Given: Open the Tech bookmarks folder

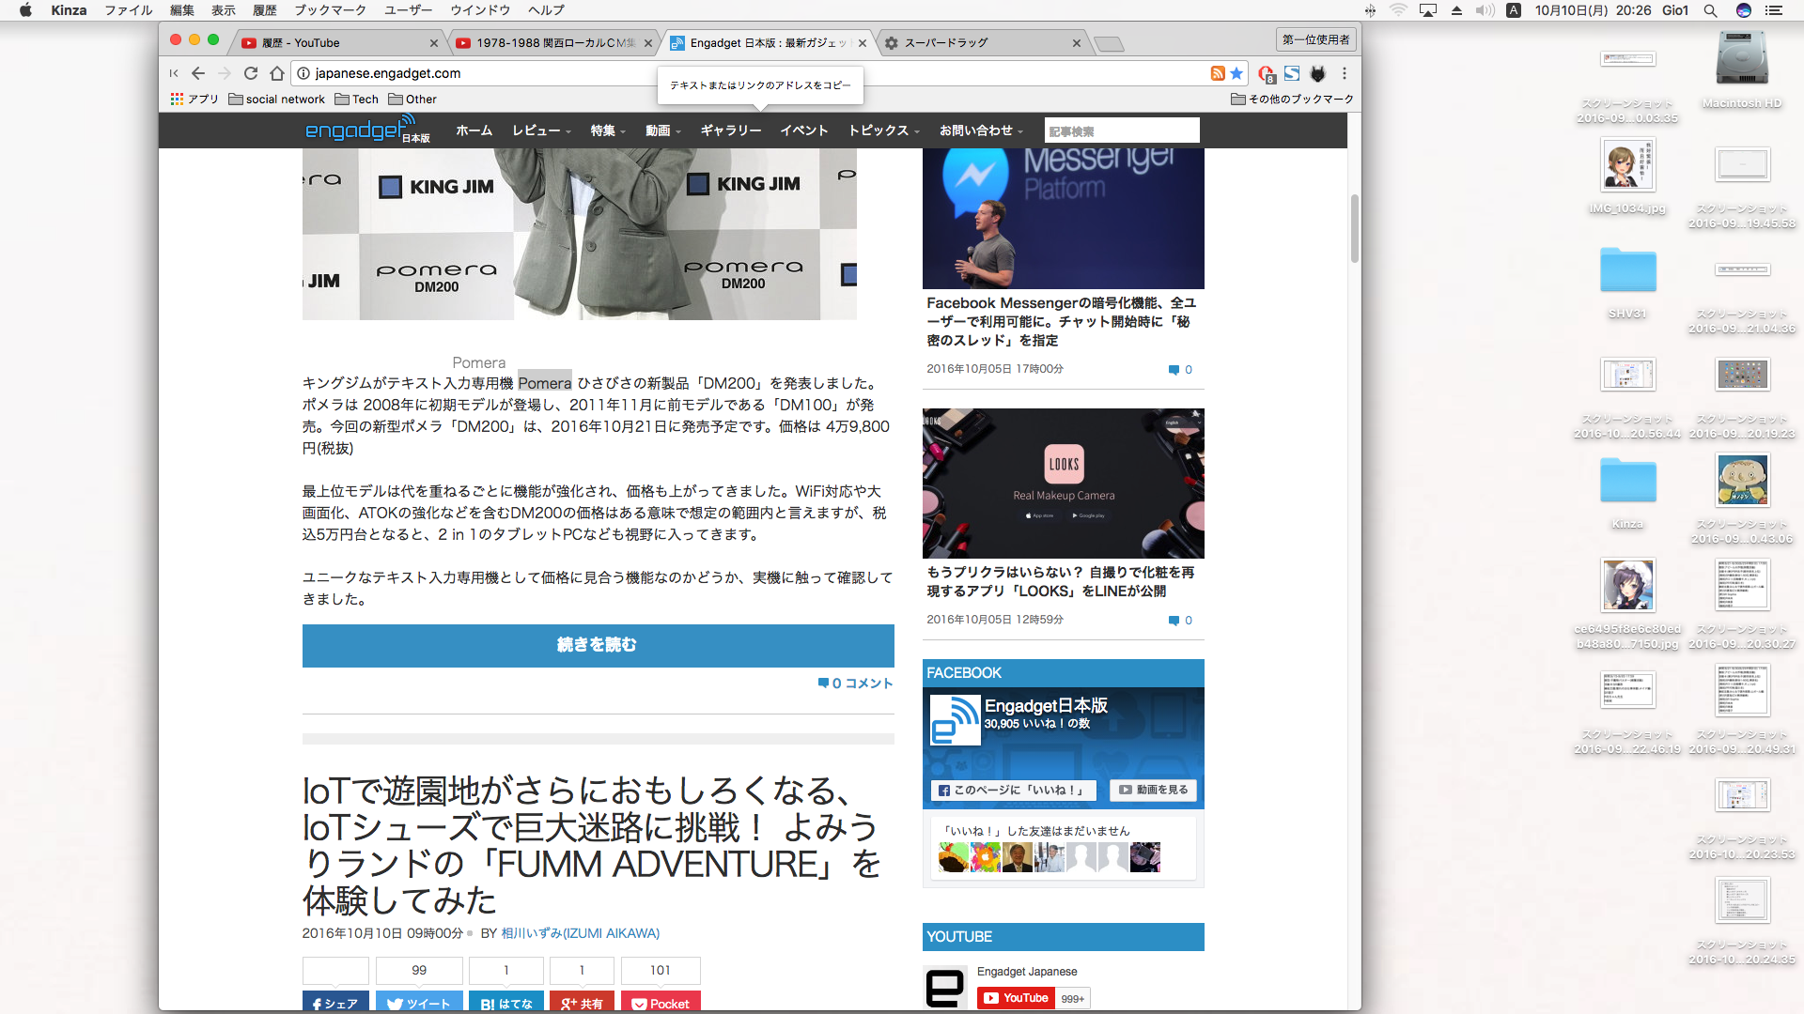Looking at the screenshot, I should (357, 99).
